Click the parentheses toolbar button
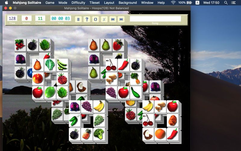This screenshot has width=241, height=151. coord(95,19)
